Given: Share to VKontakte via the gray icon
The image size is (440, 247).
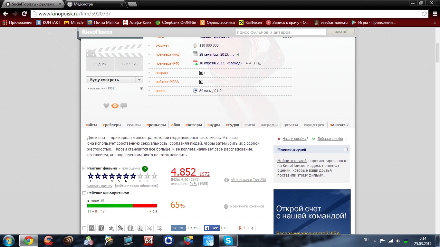Looking at the screenshot, I should click(x=91, y=228).
